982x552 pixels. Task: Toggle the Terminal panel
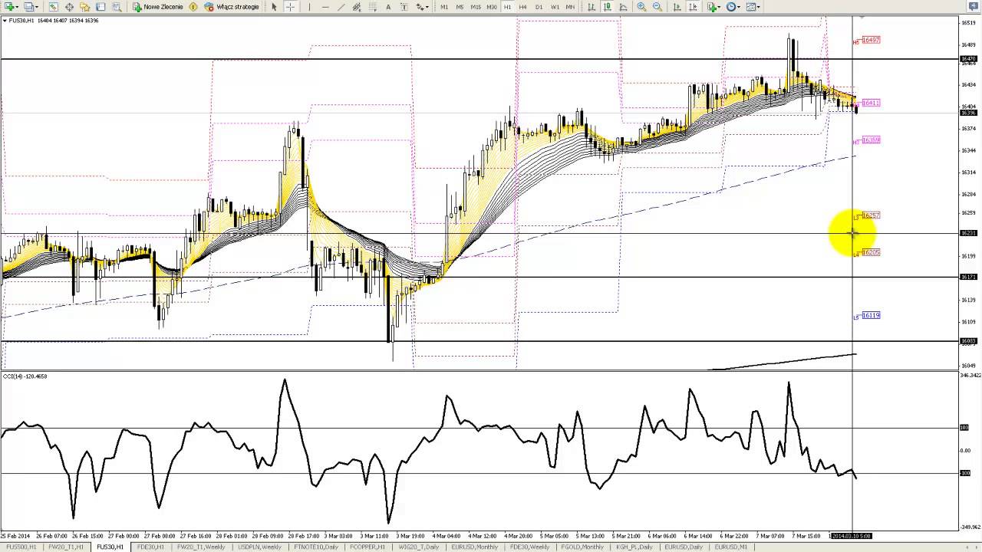(101, 7)
